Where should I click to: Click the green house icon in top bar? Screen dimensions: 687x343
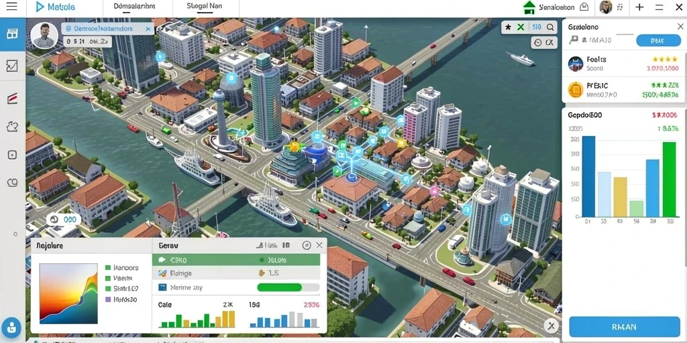[529, 7]
